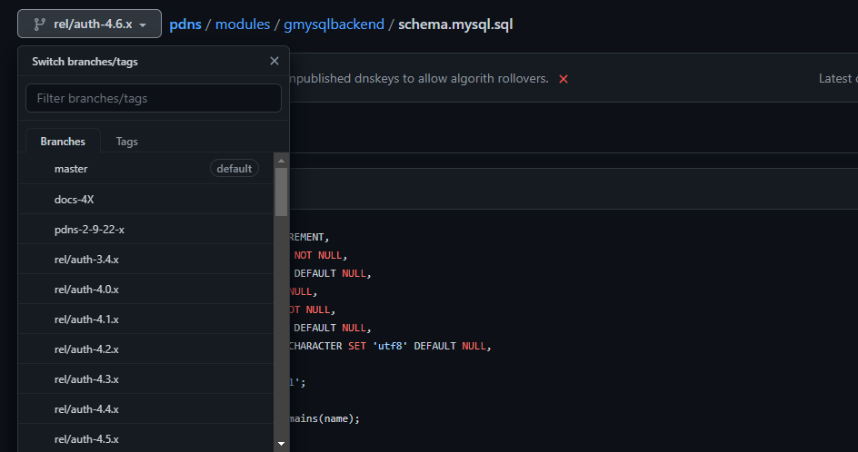Click the branch list scrollbar down arrow
Image resolution: width=858 pixels, height=452 pixels.
coord(281,444)
